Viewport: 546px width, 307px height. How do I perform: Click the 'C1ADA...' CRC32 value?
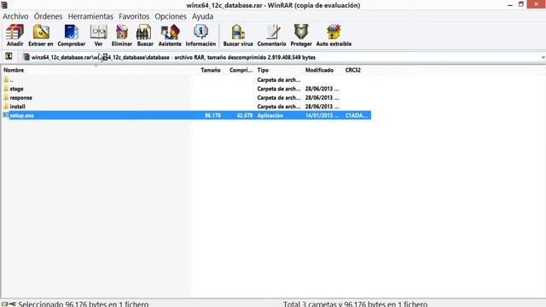point(357,116)
